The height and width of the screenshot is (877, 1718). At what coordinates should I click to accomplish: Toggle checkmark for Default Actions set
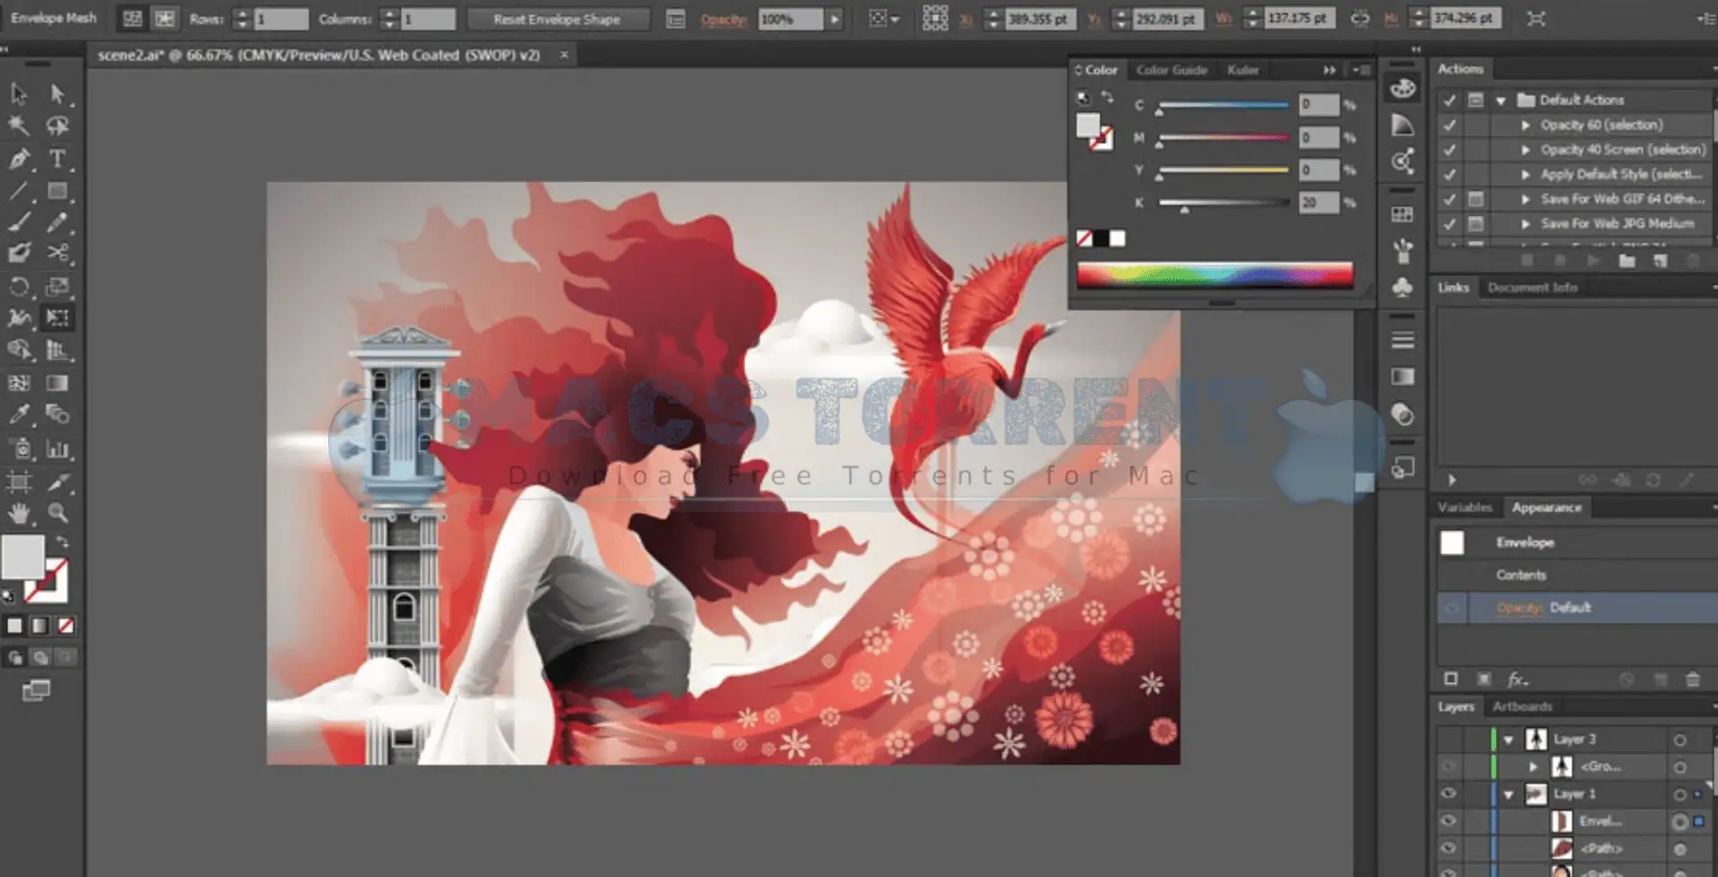pos(1449,100)
